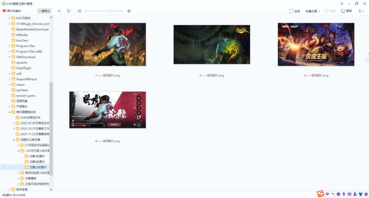Click the microphone icon in Sogou bar

tap(344, 194)
